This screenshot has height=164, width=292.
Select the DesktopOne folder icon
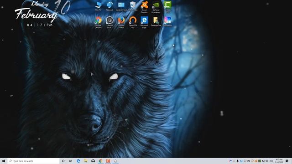click(156, 21)
